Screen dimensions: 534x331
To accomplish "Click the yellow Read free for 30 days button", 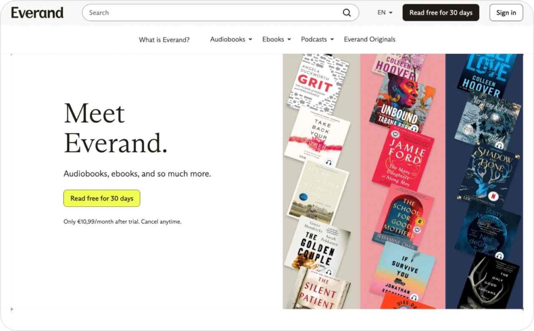I will pos(101,198).
